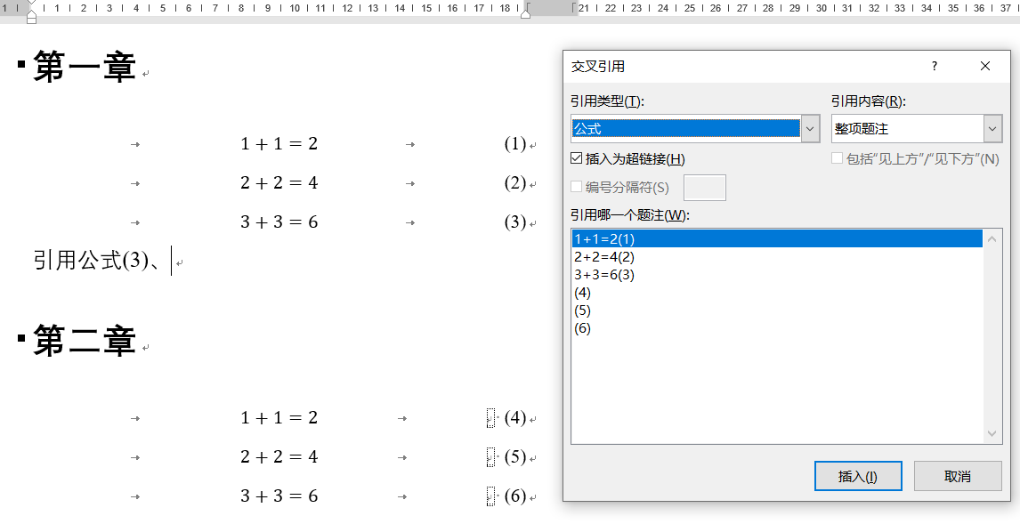The width and height of the screenshot is (1020, 524).
Task: Click the help question mark icon
Action: 934,66
